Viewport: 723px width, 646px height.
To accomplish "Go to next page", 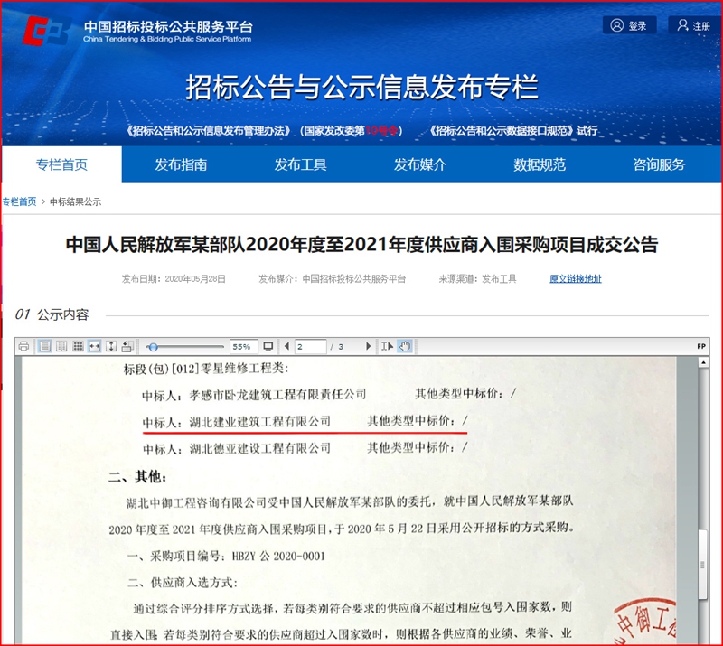I will [x=368, y=346].
